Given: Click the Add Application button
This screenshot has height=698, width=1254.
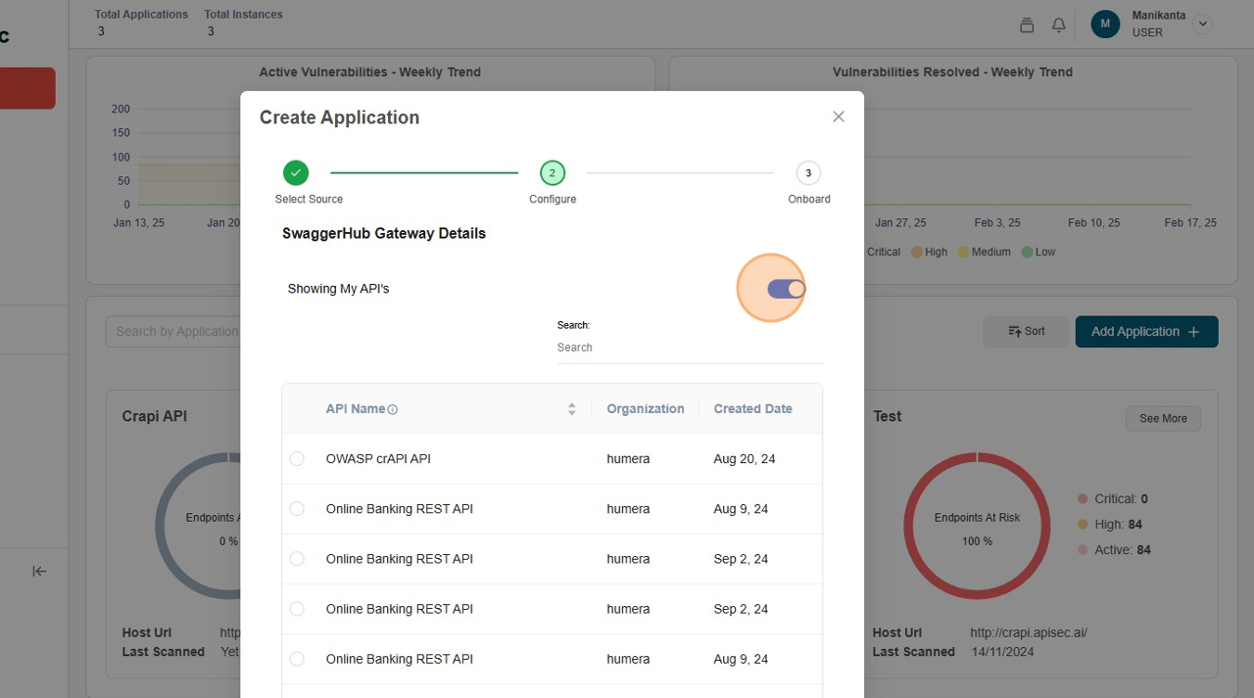Looking at the screenshot, I should pyautogui.click(x=1146, y=332).
